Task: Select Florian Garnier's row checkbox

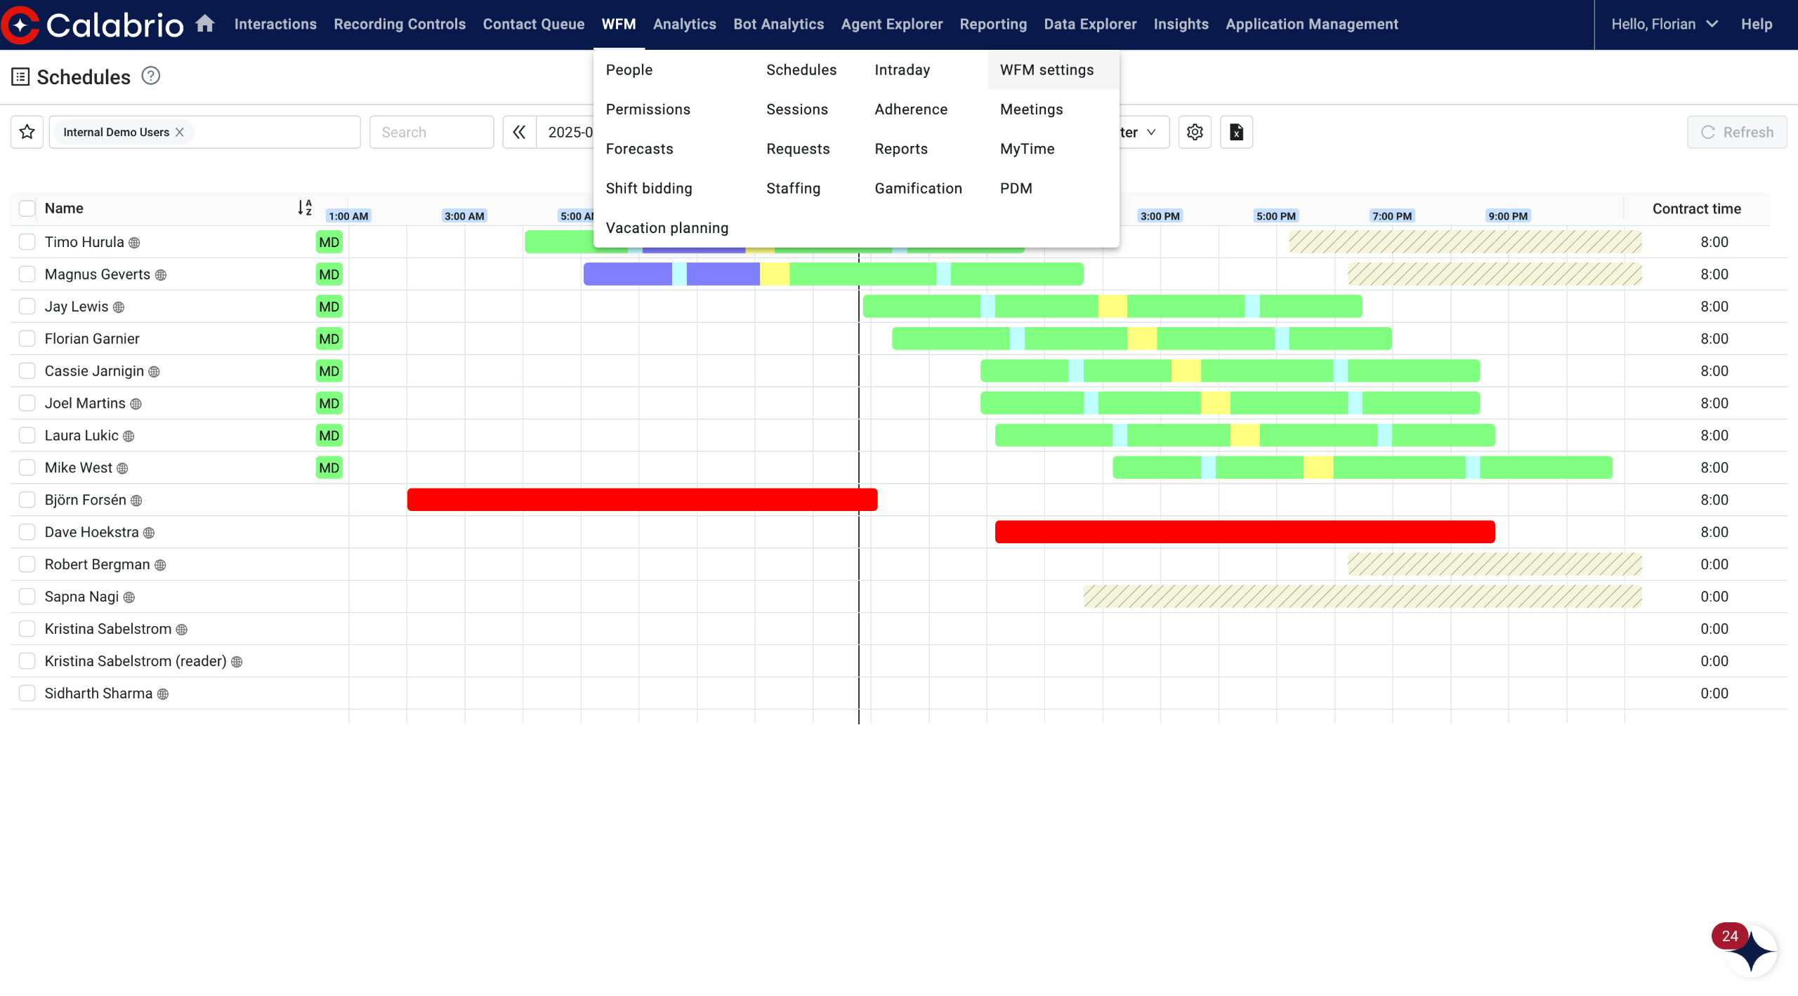Action: (x=27, y=339)
